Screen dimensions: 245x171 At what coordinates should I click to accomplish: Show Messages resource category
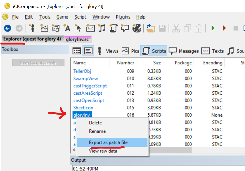(x=184, y=51)
